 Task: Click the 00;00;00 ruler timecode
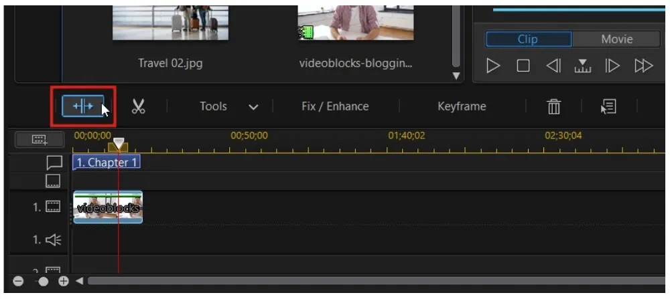tap(92, 136)
